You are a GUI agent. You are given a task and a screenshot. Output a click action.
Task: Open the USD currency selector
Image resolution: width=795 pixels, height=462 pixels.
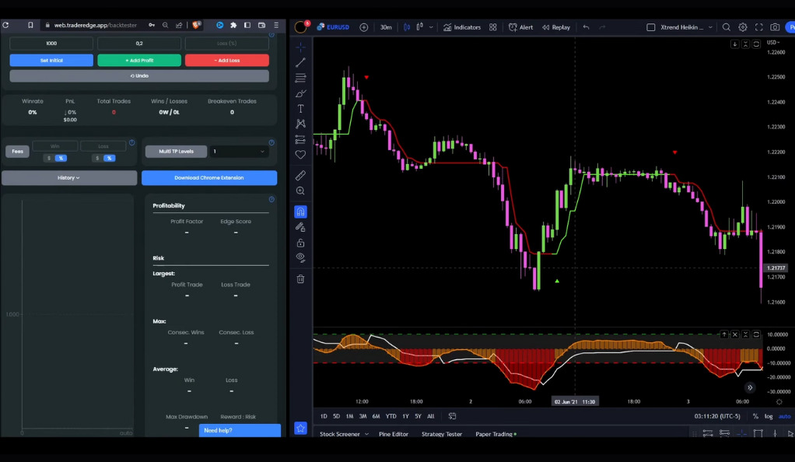[773, 43]
